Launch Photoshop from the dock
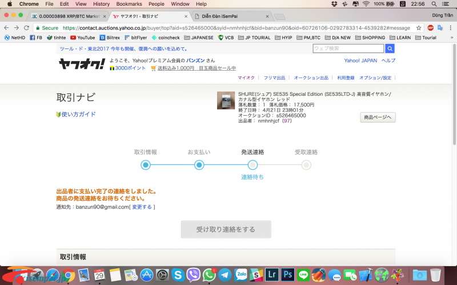 point(288,275)
